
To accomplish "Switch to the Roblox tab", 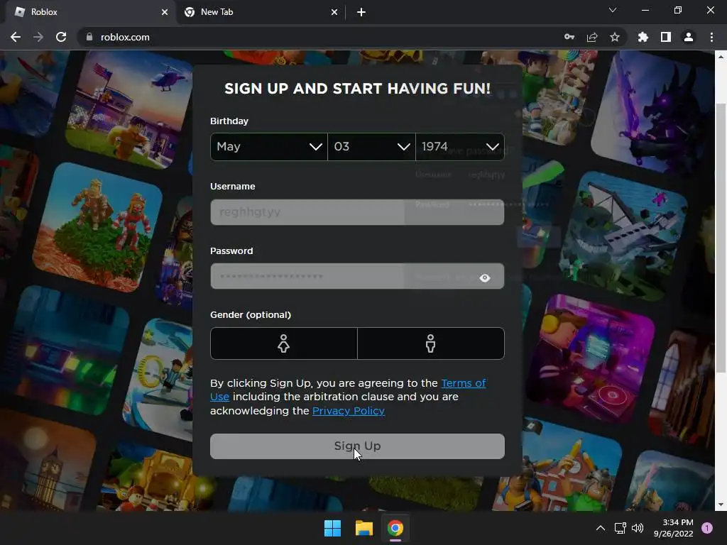I will (x=90, y=12).
